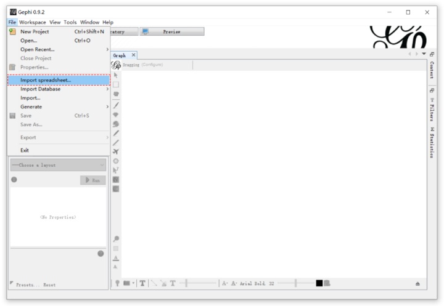Image resolution: width=444 pixels, height=306 pixels.
Task: Click the Run layout button
Action: tap(93, 180)
